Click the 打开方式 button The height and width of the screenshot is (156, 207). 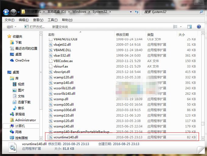[34, 27]
